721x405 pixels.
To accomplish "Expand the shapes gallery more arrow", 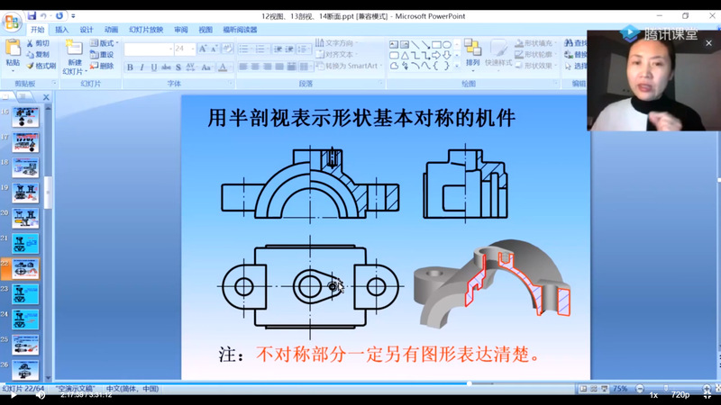I will point(456,66).
